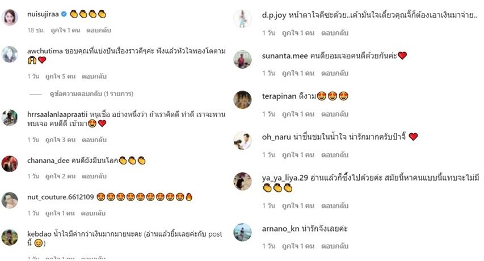Open sunanta.mee username link
484x261 pixels.
click(285, 56)
